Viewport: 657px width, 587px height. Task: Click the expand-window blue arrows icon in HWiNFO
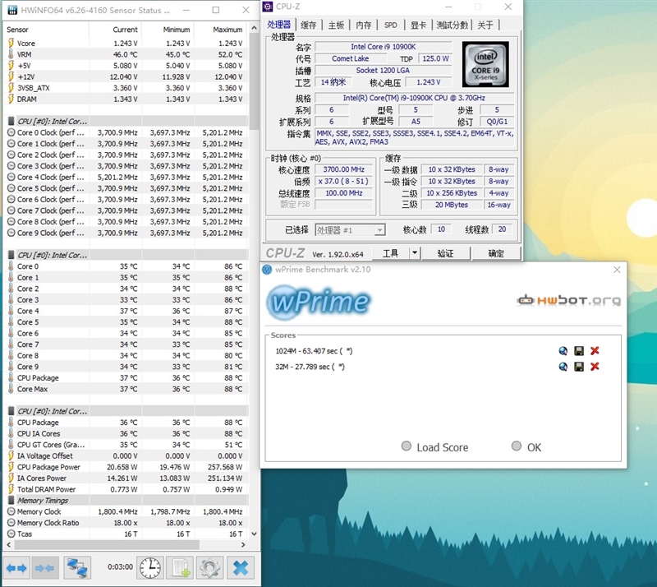(16, 567)
